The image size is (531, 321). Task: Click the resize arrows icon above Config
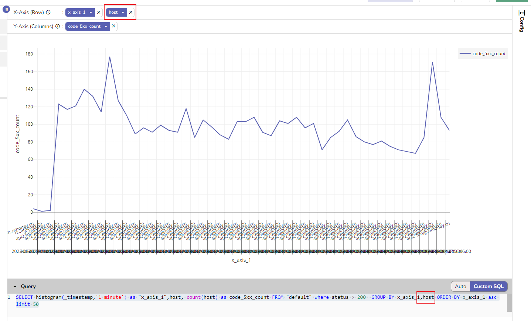point(521,13)
